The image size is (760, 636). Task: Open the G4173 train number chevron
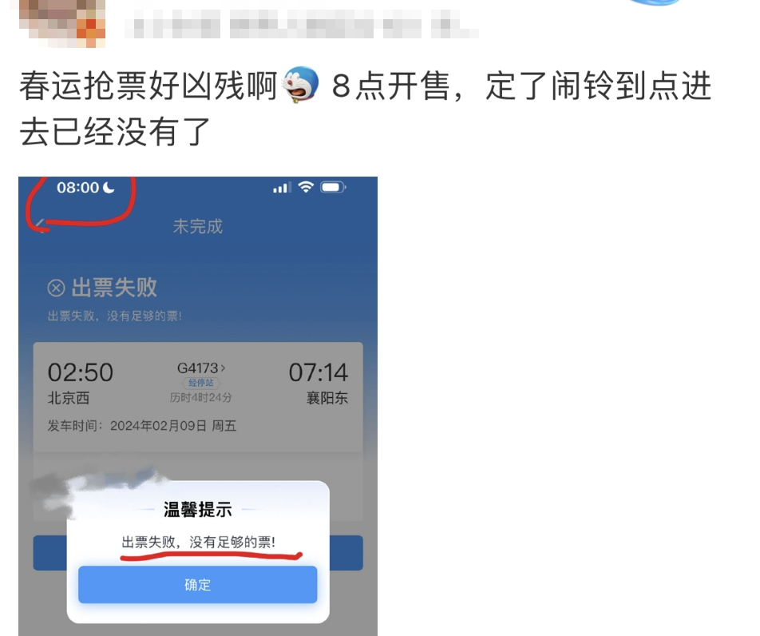tap(223, 368)
